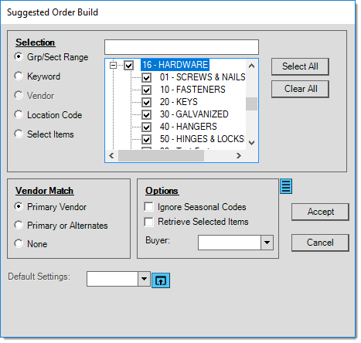Click the Clear All button
Viewport: 361px width, 343px height.
coord(300,89)
